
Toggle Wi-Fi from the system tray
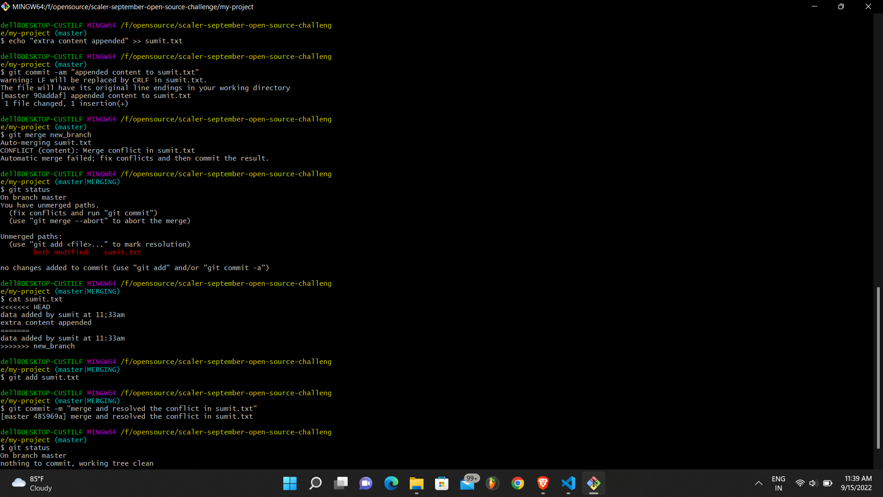pyautogui.click(x=800, y=484)
